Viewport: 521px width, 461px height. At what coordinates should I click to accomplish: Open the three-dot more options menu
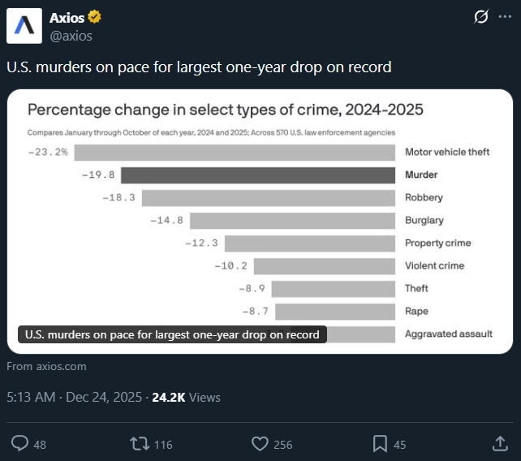click(x=506, y=18)
